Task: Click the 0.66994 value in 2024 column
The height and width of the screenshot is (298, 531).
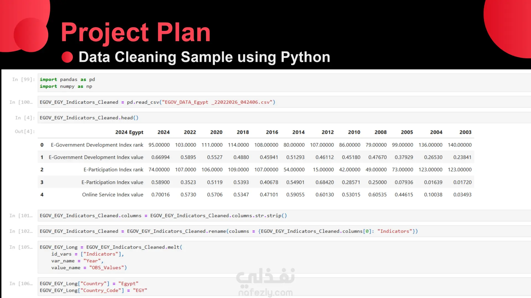Action: tap(160, 157)
